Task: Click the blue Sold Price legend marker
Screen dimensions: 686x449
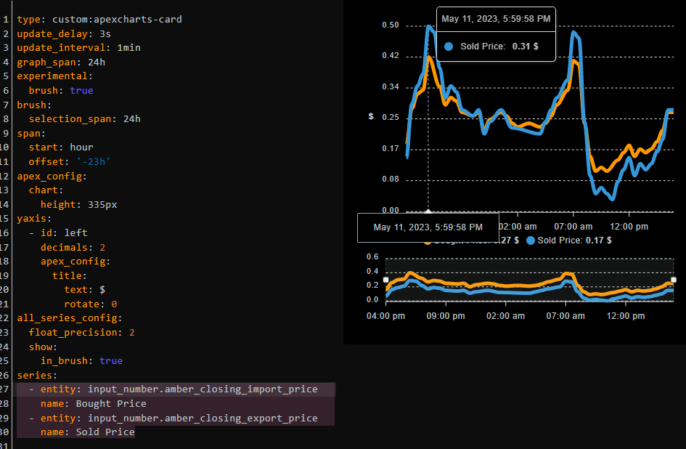Action: pos(532,240)
